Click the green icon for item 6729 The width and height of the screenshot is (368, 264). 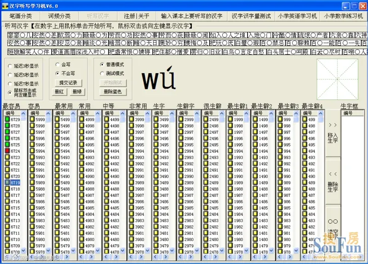point(7,120)
